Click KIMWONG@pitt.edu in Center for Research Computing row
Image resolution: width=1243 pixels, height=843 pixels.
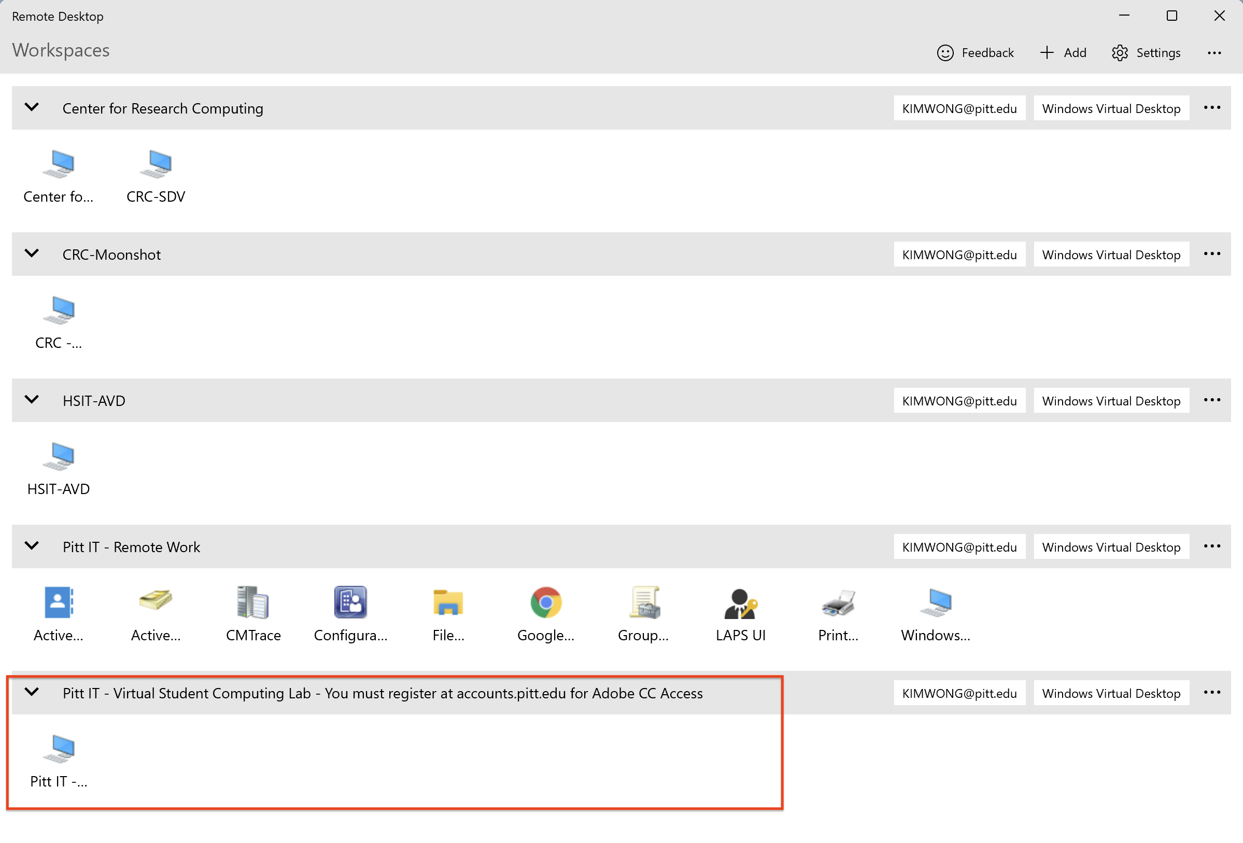click(959, 108)
